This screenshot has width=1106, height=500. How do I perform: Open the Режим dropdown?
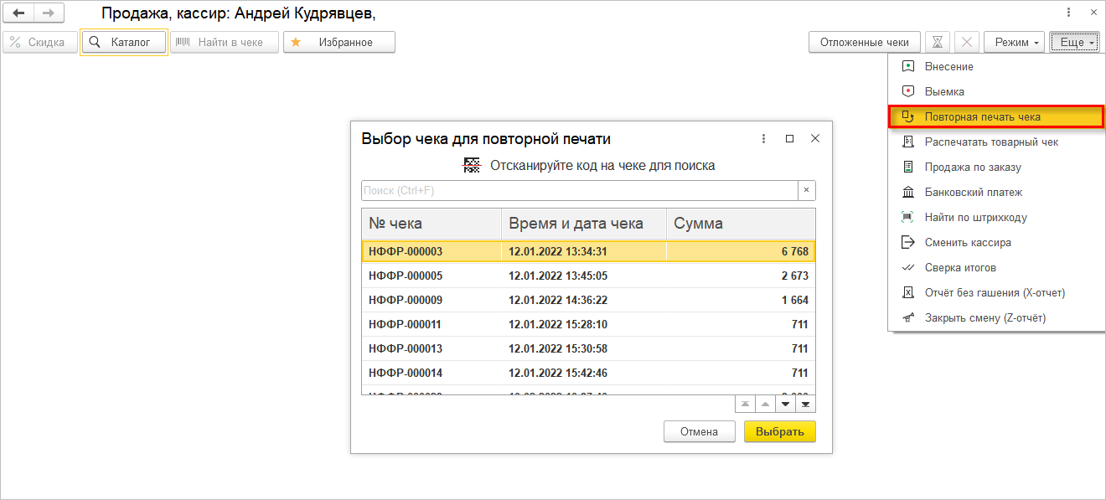(1014, 42)
